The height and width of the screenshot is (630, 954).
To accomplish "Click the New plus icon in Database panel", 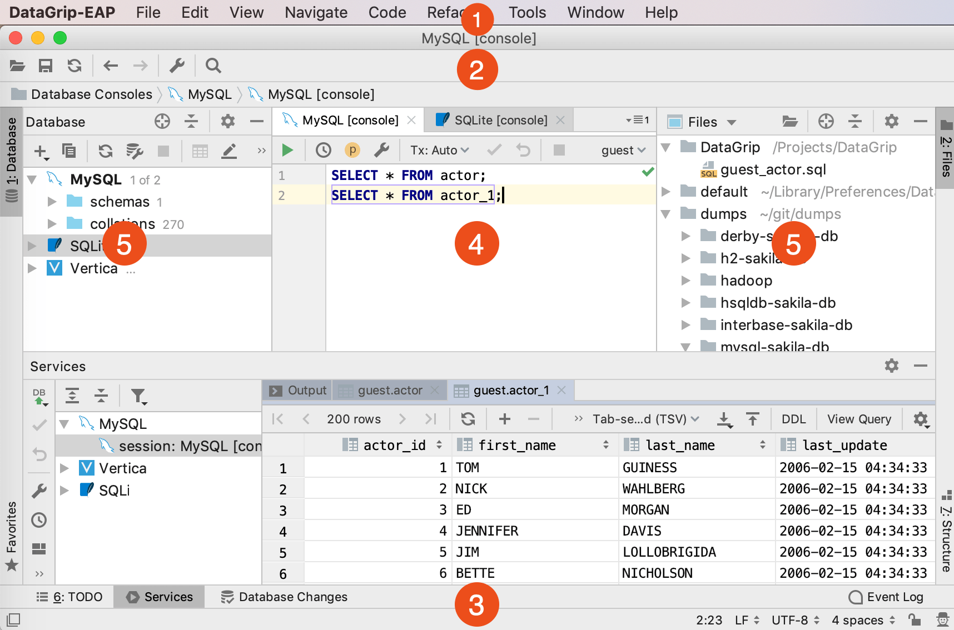I will 41,151.
